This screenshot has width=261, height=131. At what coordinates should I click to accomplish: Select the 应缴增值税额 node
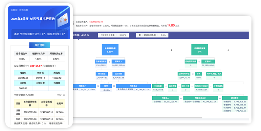101,62
